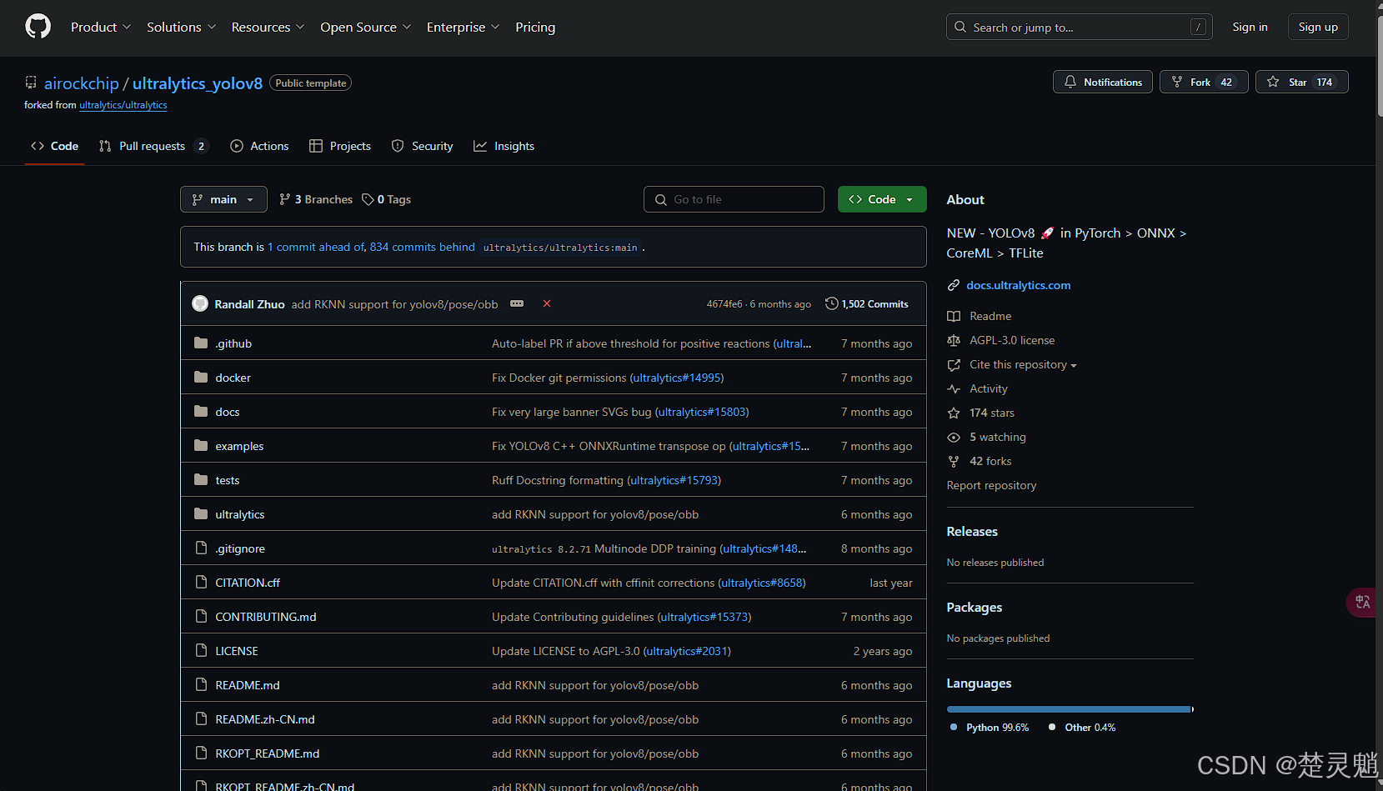Click the magnifier icon in the search bar

click(960, 28)
